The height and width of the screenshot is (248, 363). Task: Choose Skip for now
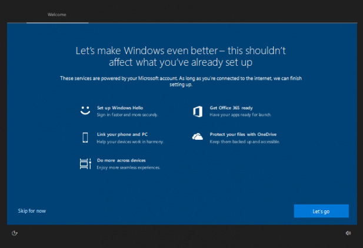tap(32, 211)
